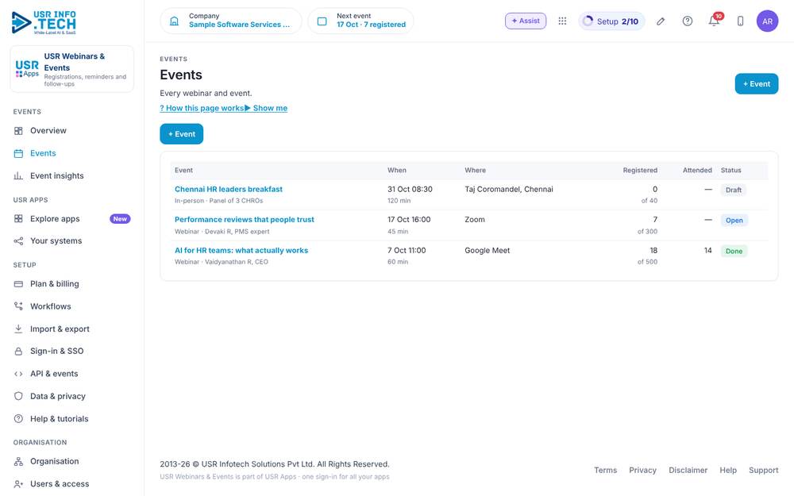This screenshot has width=794, height=496.
Task: Open 'AI for HR teams: what actually works'
Action: 241,251
